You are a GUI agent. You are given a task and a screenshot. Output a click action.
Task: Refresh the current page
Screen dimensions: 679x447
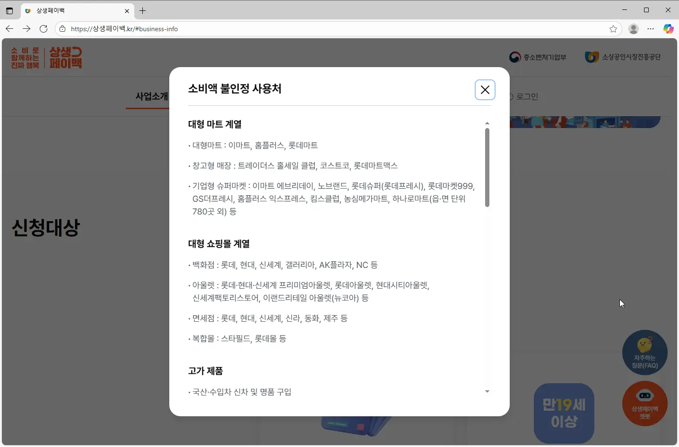point(44,29)
